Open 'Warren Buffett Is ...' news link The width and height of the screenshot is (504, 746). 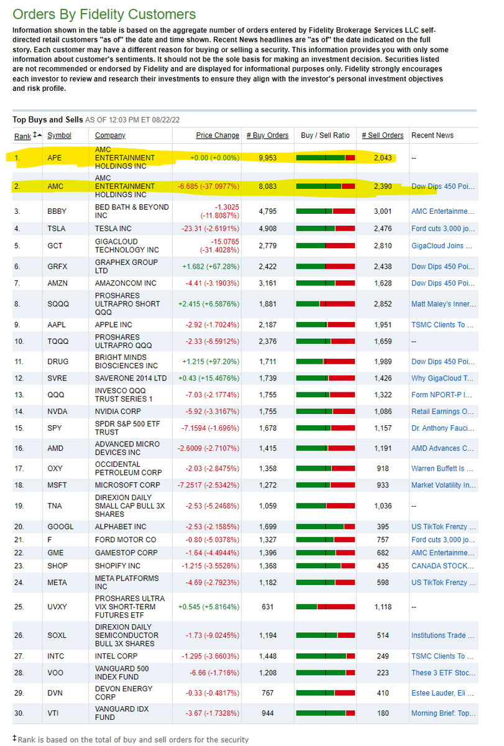442,469
